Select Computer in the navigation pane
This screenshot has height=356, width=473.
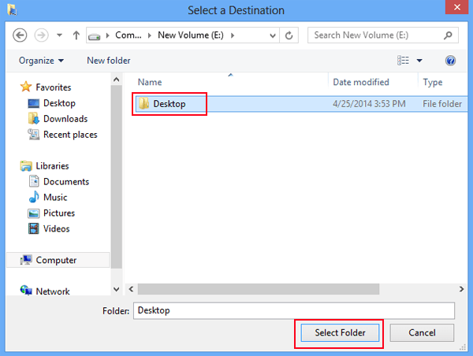(56, 260)
